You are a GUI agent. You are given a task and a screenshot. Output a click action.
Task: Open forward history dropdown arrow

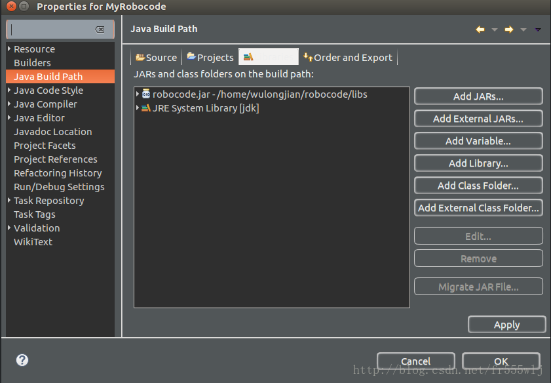(523, 30)
